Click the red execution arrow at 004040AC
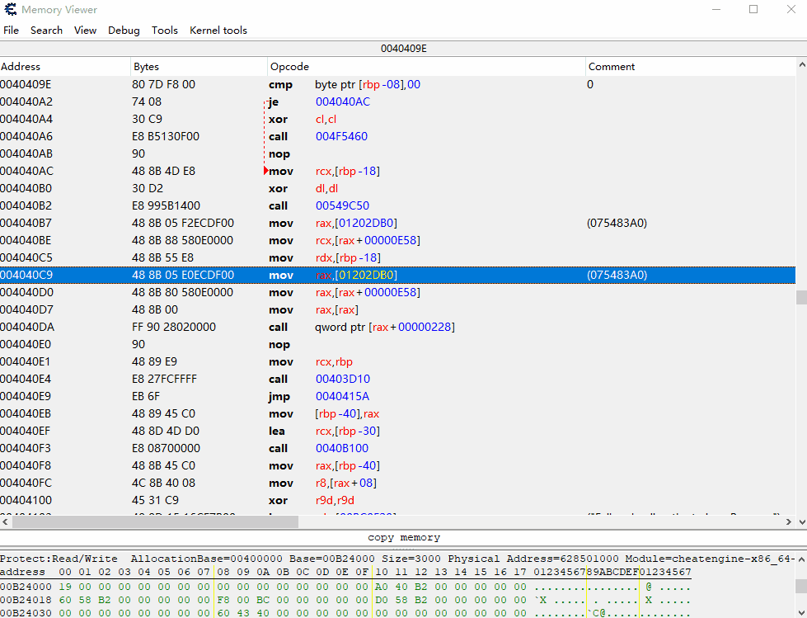Viewport: 807px width, 618px height. pyautogui.click(x=265, y=171)
